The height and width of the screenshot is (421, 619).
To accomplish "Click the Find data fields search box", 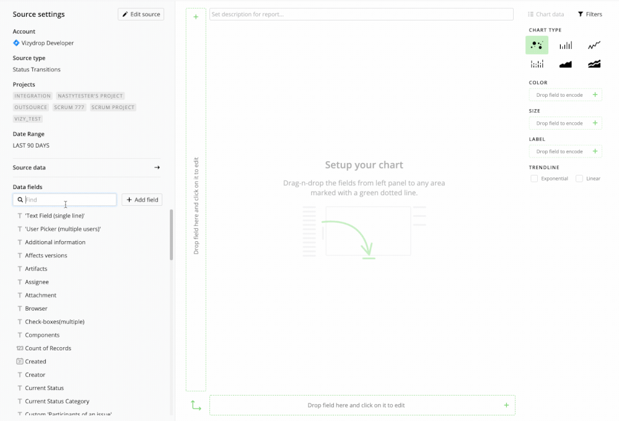I will coord(64,199).
